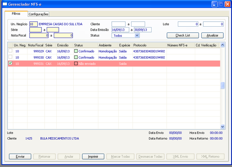232x167 pixels.
Task: Switch to the Configurações tab
Action: (38, 14)
